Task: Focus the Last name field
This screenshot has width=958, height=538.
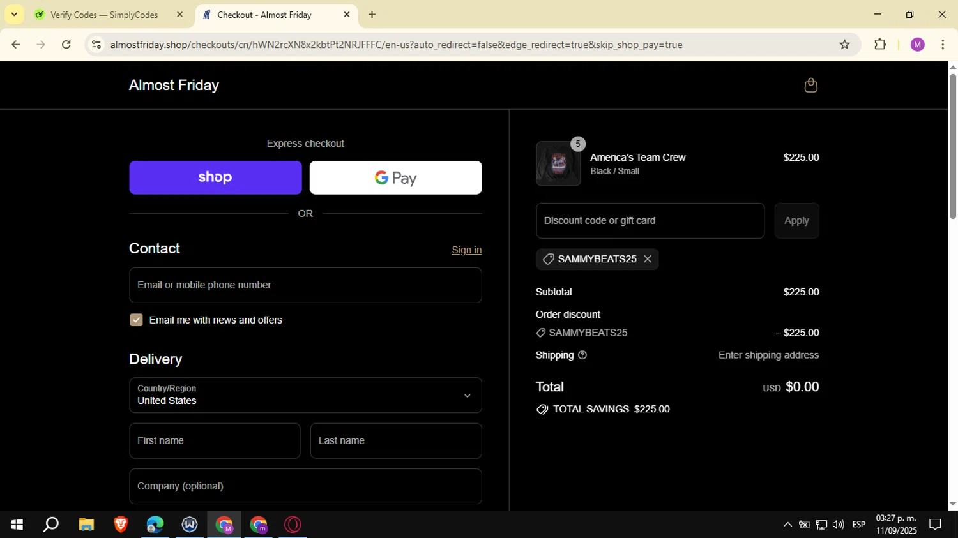Action: click(x=396, y=441)
